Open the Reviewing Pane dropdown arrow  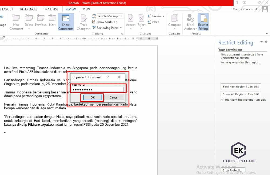click(x=121, y=28)
